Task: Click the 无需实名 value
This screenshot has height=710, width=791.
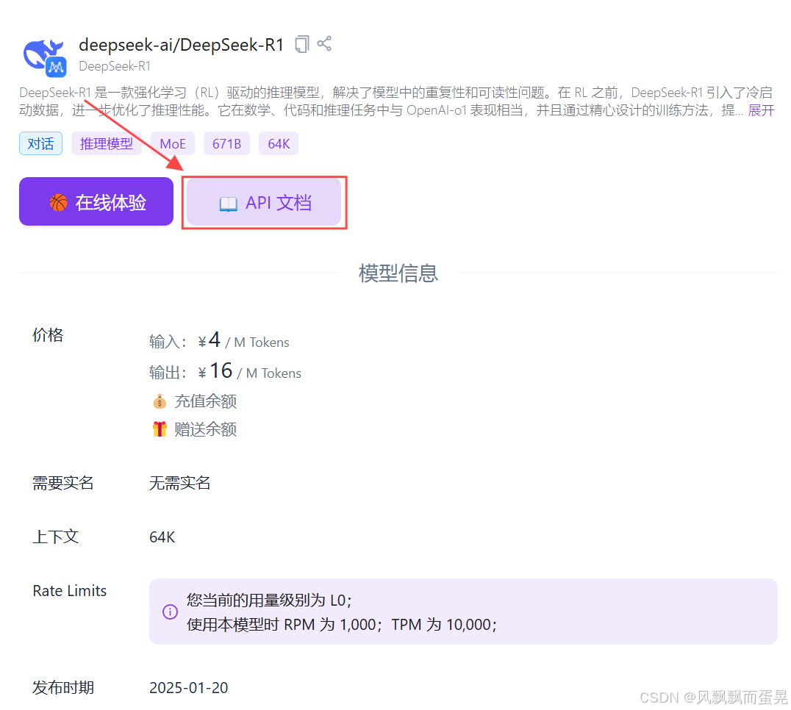Action: (179, 483)
